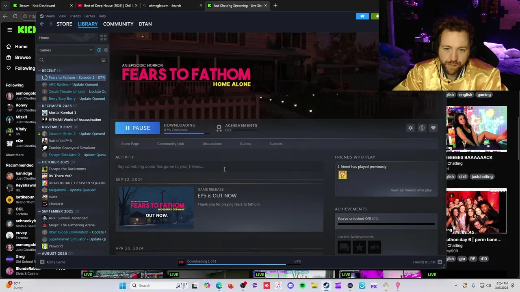Open Guides link
Viewport: 520px width, 292px height.
point(245,144)
